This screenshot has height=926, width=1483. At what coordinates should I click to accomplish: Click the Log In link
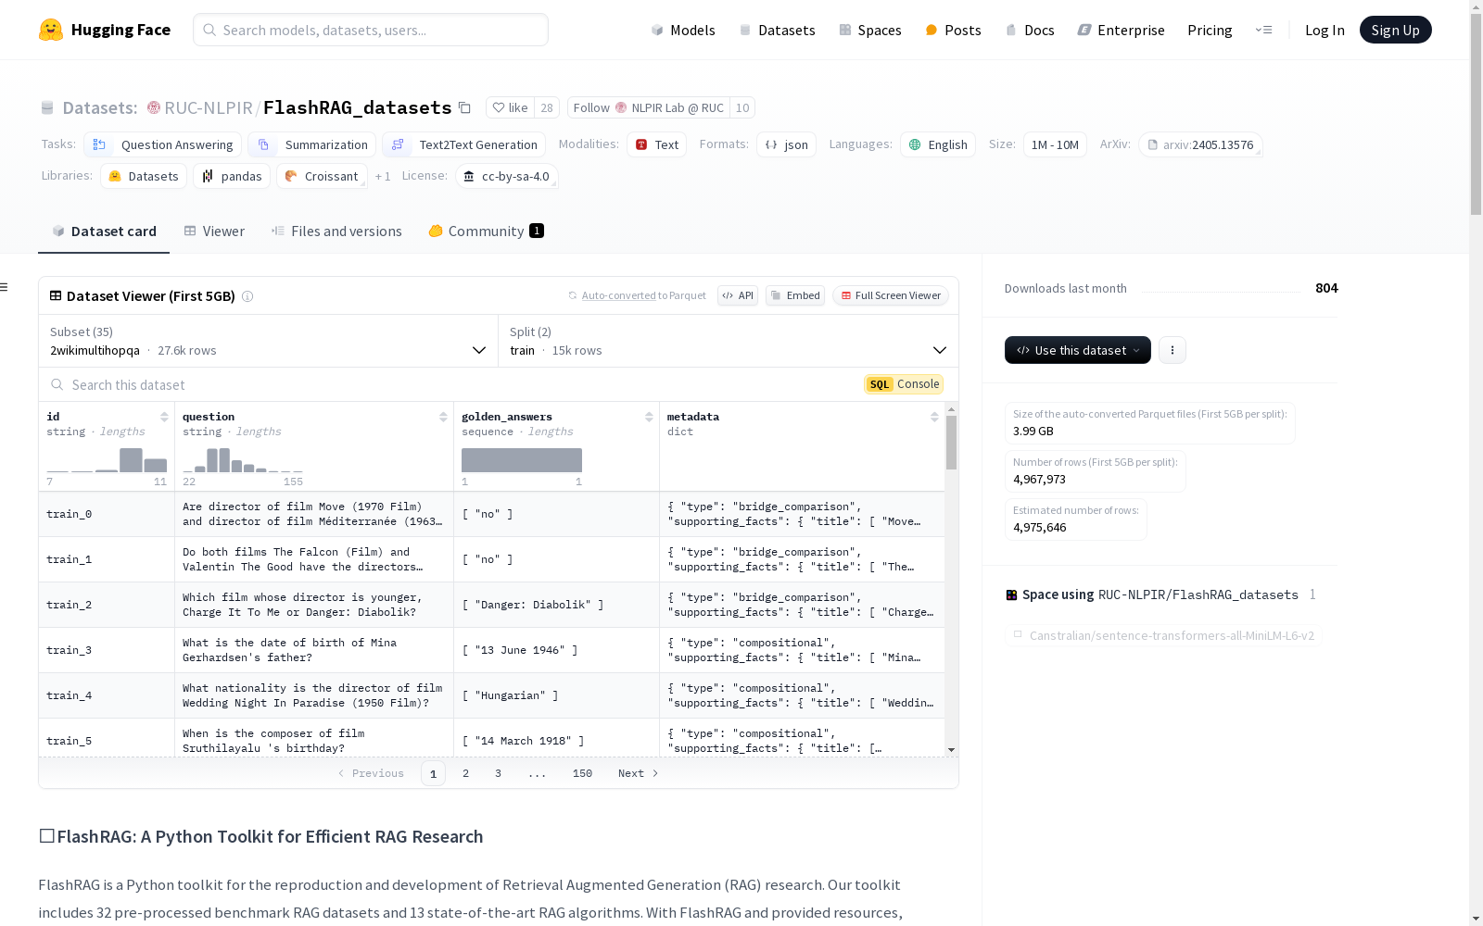click(x=1325, y=30)
